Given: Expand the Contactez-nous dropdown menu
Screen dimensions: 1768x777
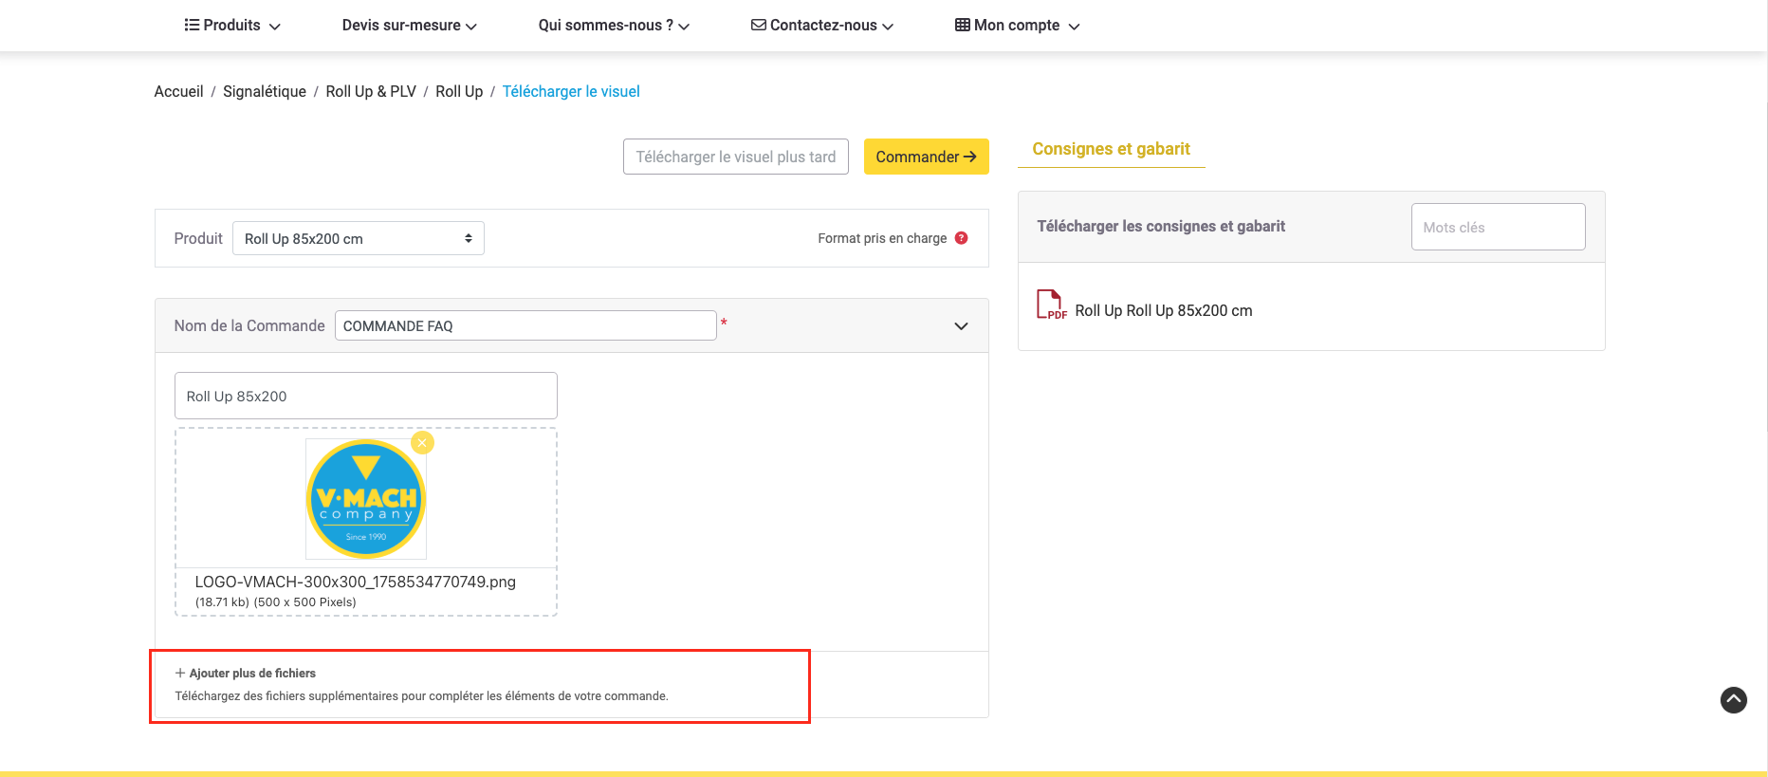Looking at the screenshot, I should tap(822, 26).
